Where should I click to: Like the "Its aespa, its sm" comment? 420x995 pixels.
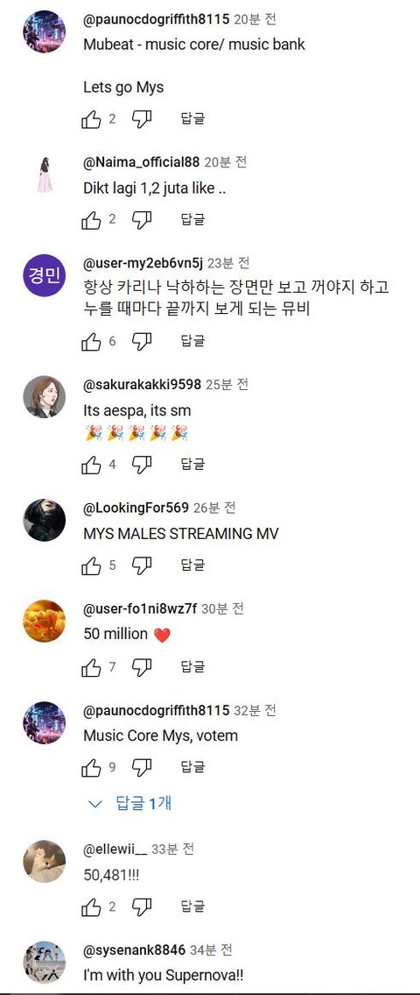(x=92, y=465)
